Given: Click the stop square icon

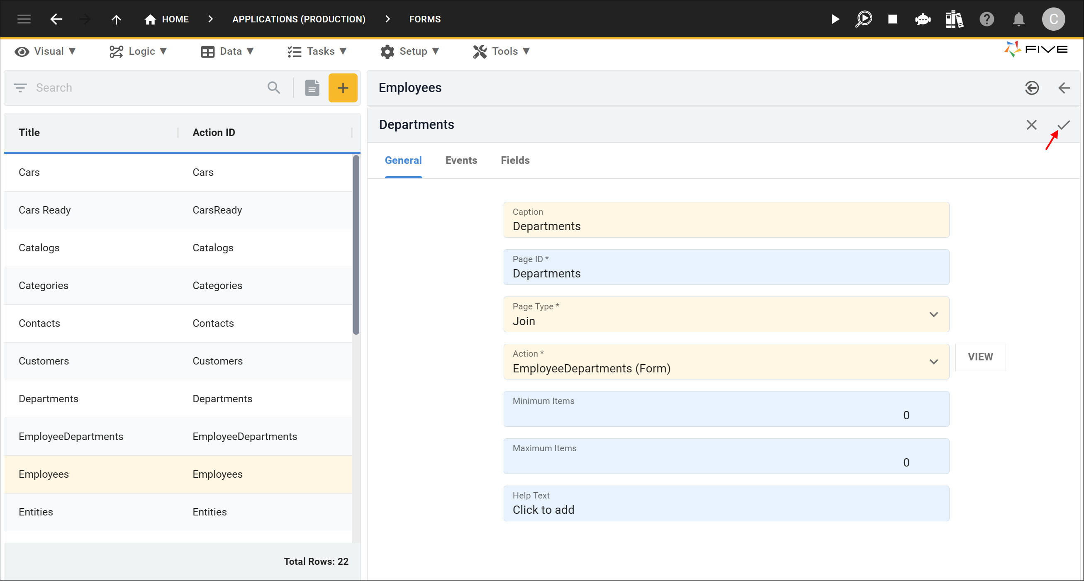Looking at the screenshot, I should point(892,19).
